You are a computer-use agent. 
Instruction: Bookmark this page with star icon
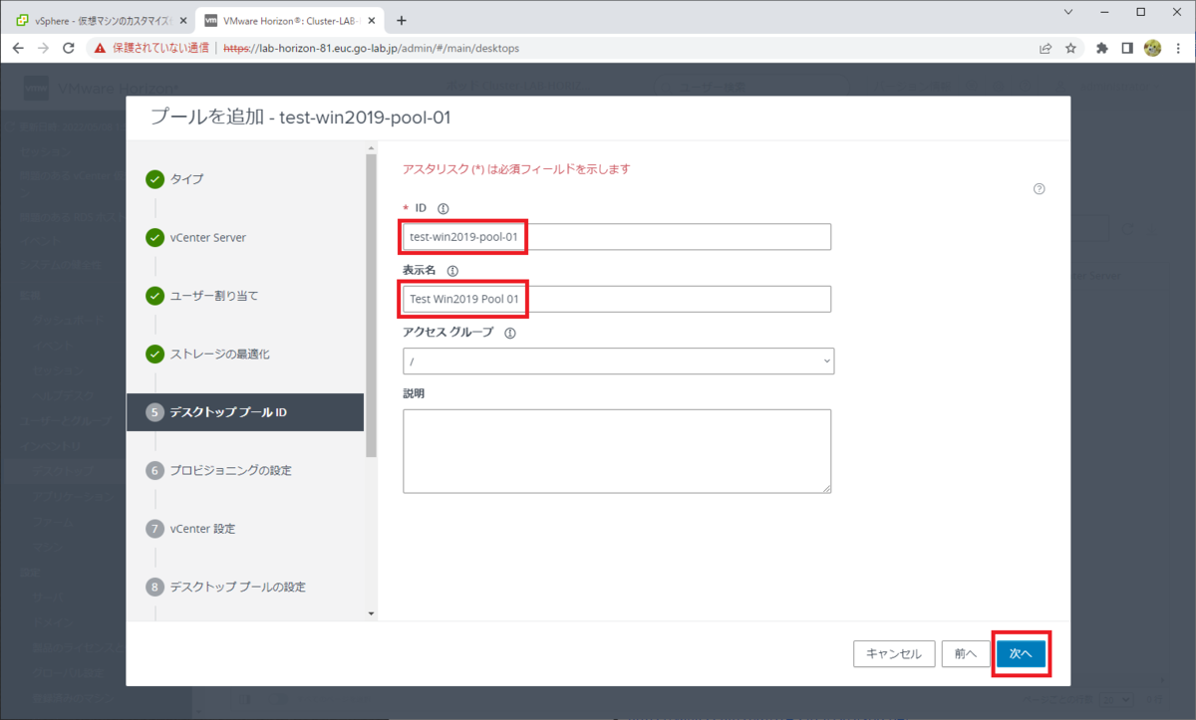click(1070, 48)
